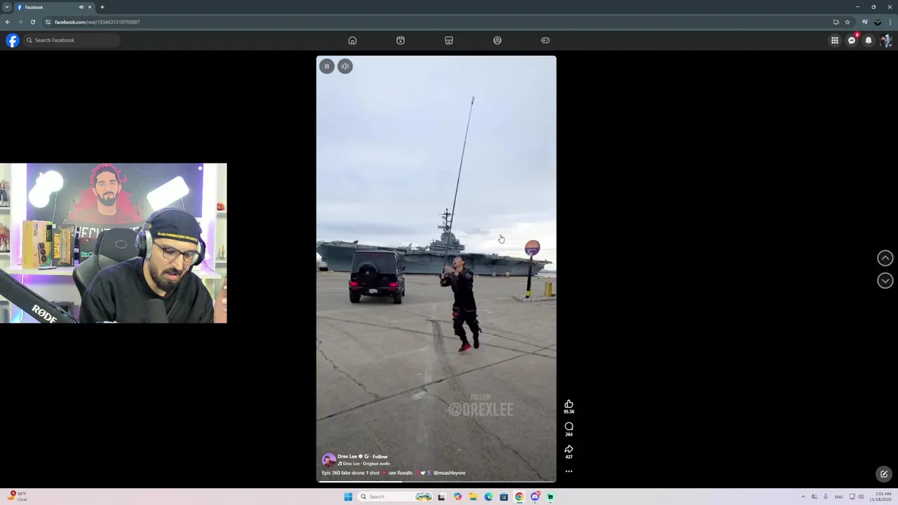Click the Windows taskbar search box
The width and height of the screenshot is (898, 505).
396,497
